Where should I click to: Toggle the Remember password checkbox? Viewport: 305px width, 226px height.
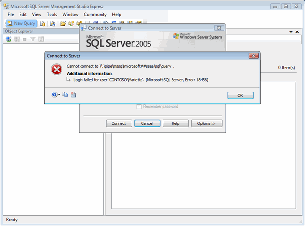139,107
